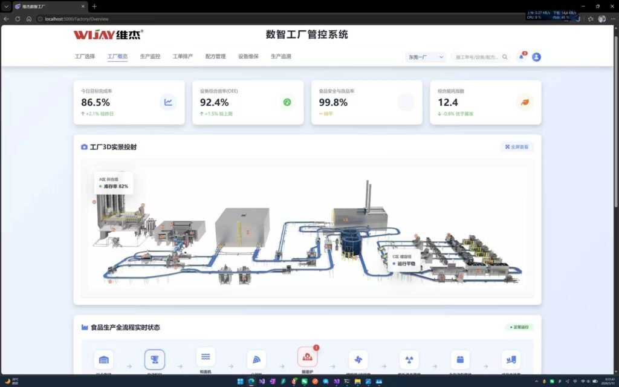Select the first warehouse step icon in process flow
This screenshot has height=387, width=619.
click(x=104, y=360)
